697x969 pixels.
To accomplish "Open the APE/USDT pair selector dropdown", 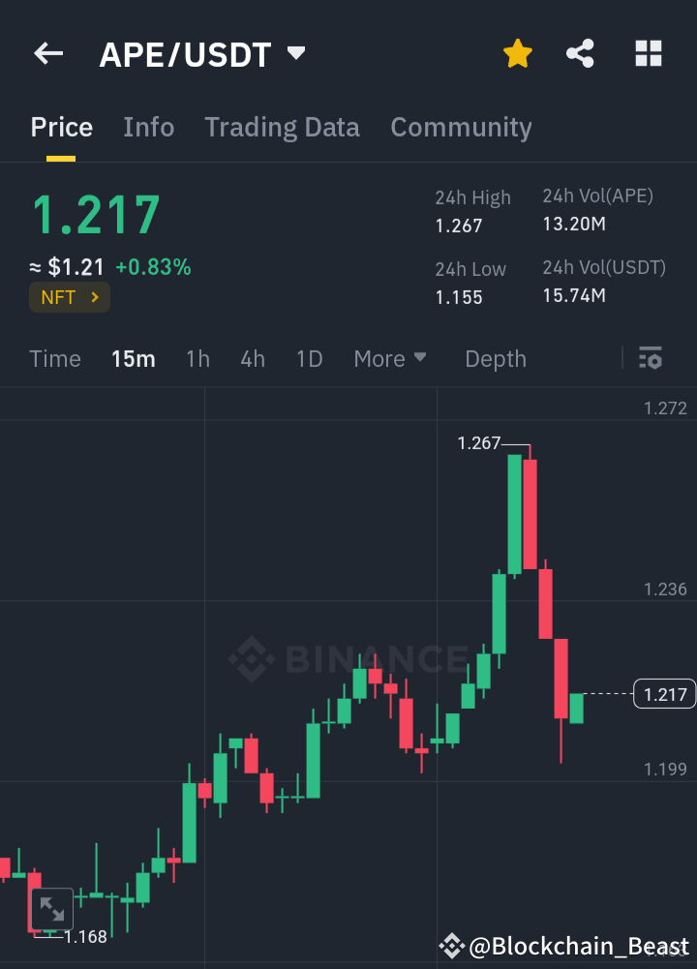I will point(296,53).
